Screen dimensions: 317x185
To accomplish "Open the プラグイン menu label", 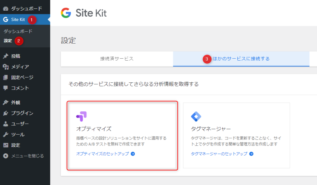I will click(22, 113).
